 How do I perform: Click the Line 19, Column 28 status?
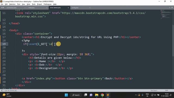coord(10,90)
